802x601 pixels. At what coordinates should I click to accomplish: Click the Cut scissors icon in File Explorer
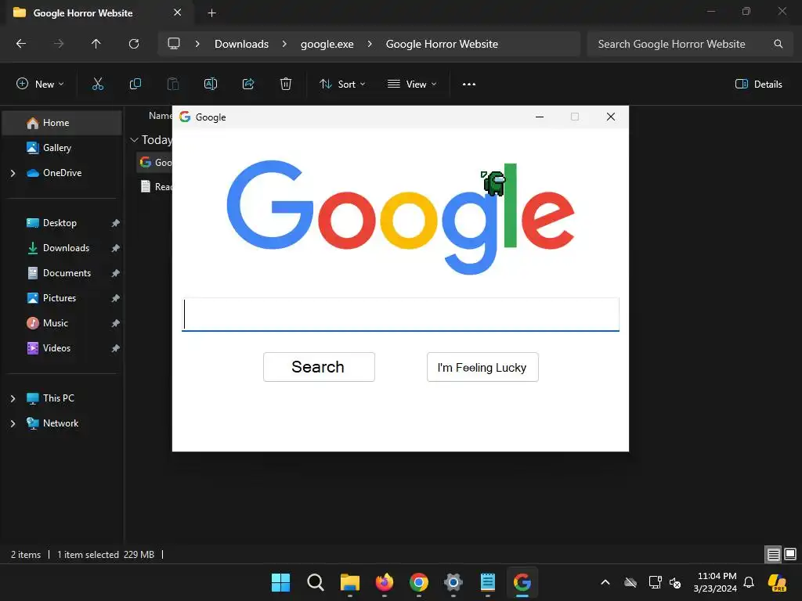pos(98,84)
